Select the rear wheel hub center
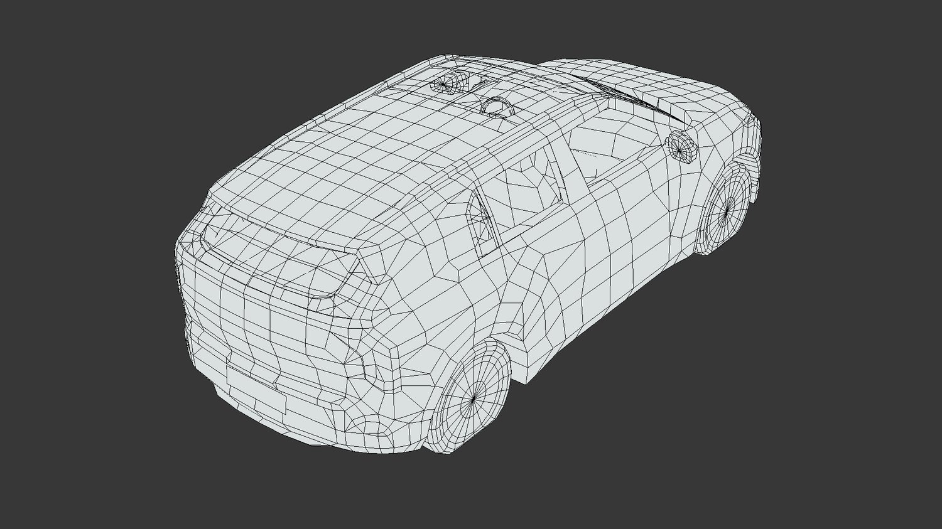942x529 pixels. [x=473, y=398]
